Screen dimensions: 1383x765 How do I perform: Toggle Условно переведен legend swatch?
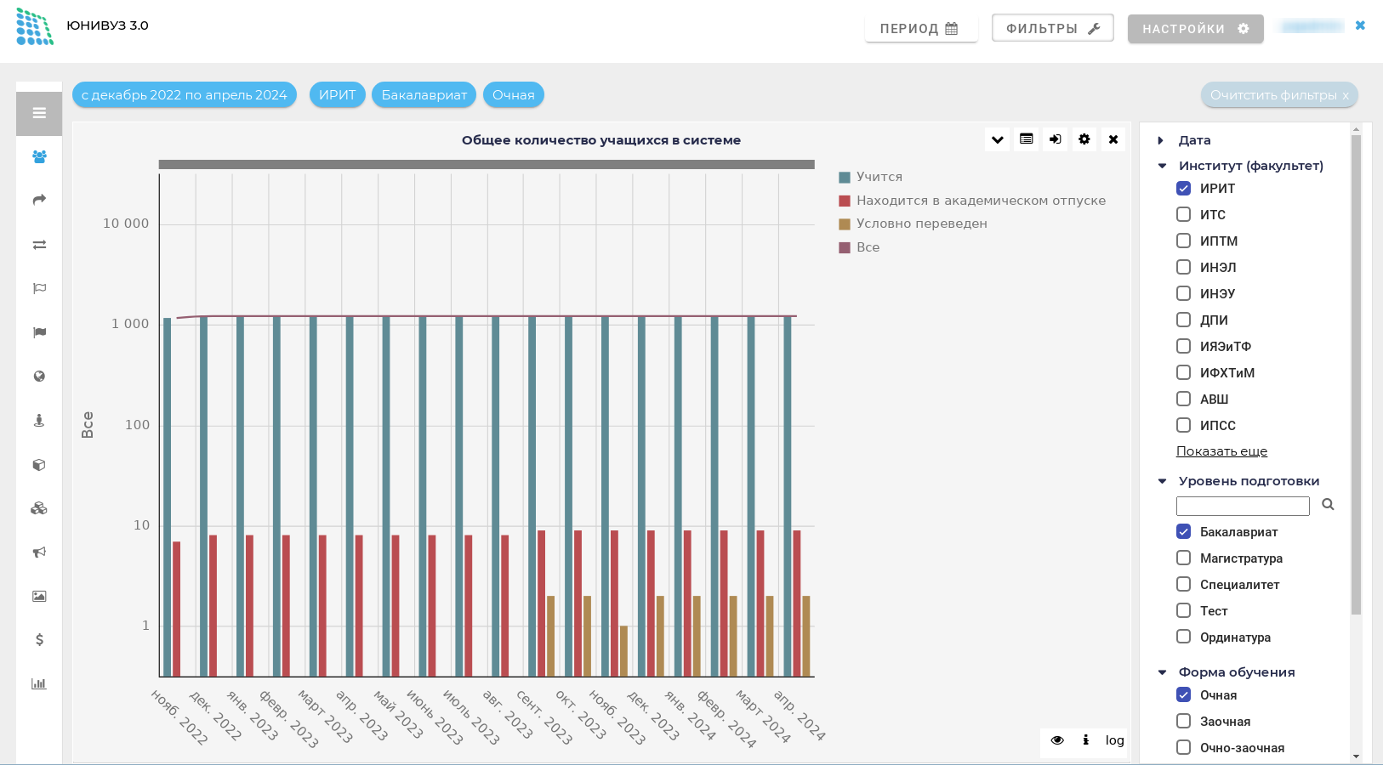click(x=845, y=224)
